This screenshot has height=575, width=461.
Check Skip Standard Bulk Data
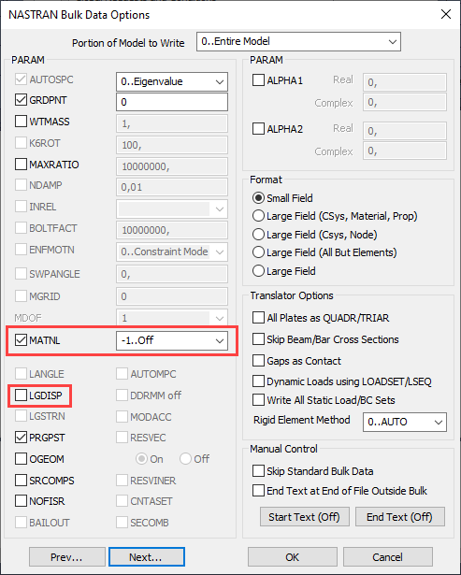(258, 471)
